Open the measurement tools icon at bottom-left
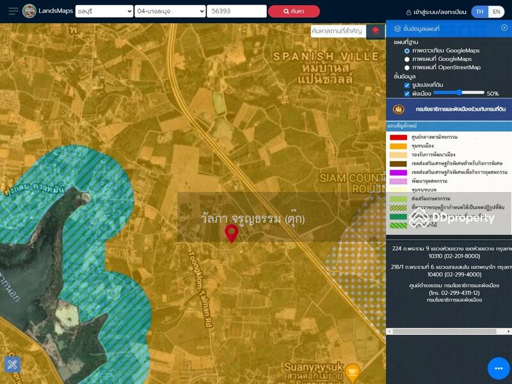 (x=12, y=365)
